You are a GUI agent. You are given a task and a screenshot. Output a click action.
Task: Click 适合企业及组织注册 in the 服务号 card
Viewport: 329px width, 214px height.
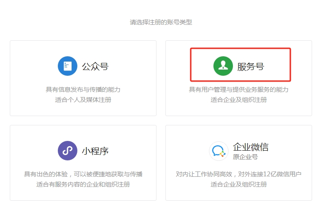pyautogui.click(x=239, y=100)
